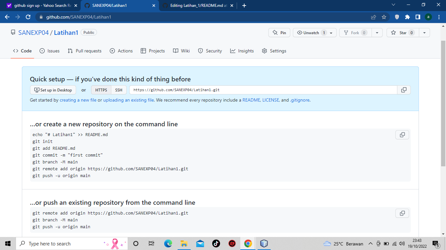Pin the Latihan1 repository
Viewport: 446px width, 250px height.
279,33
